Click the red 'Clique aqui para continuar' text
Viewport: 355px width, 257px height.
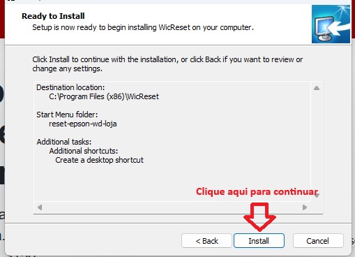click(257, 191)
